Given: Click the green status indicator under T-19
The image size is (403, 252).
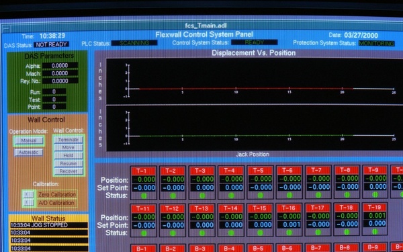Looking at the screenshot, I should pyautogui.click(x=375, y=232).
